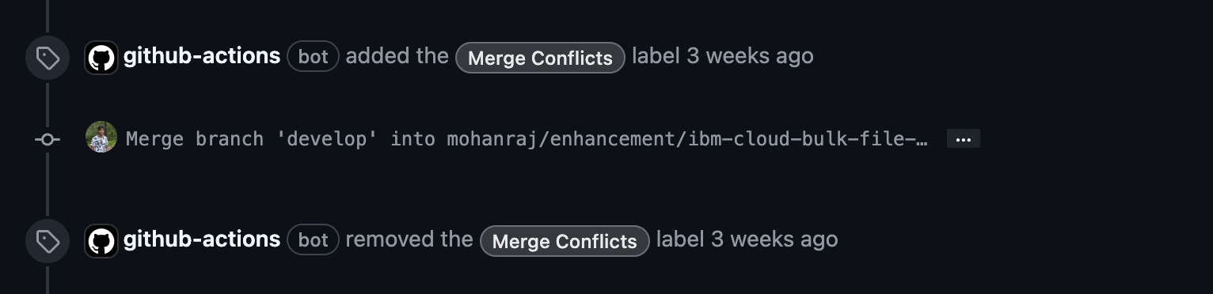Viewport: 1213px width, 294px height.
Task: Click the Merge Conflicts label that was removed
Action: pos(565,241)
